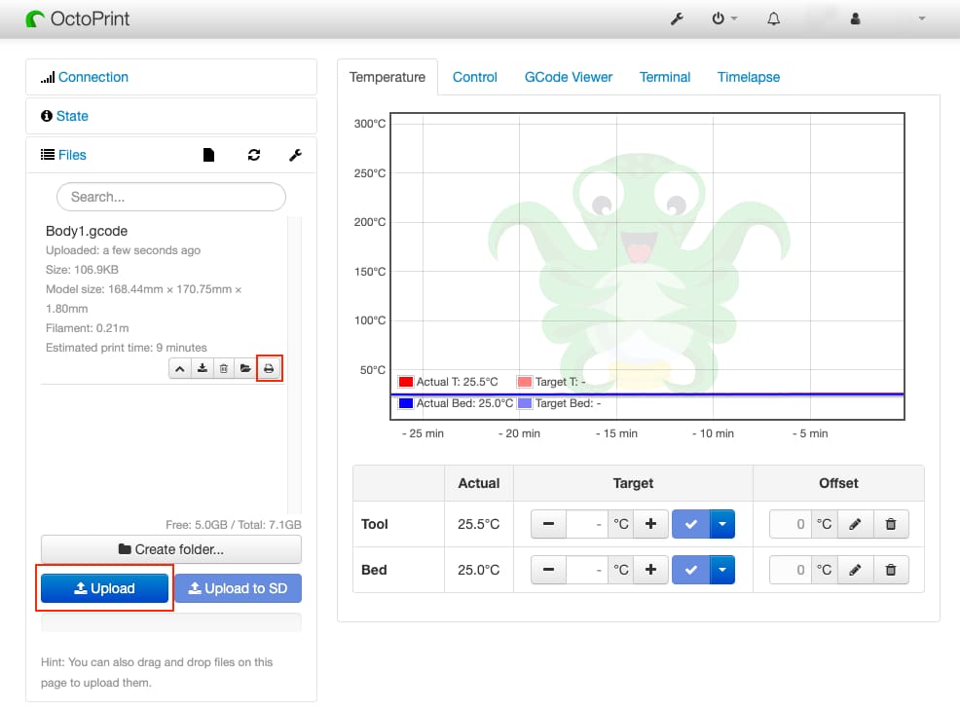Toggle SD card files icon in Files header
960x711 pixels.
tap(208, 155)
